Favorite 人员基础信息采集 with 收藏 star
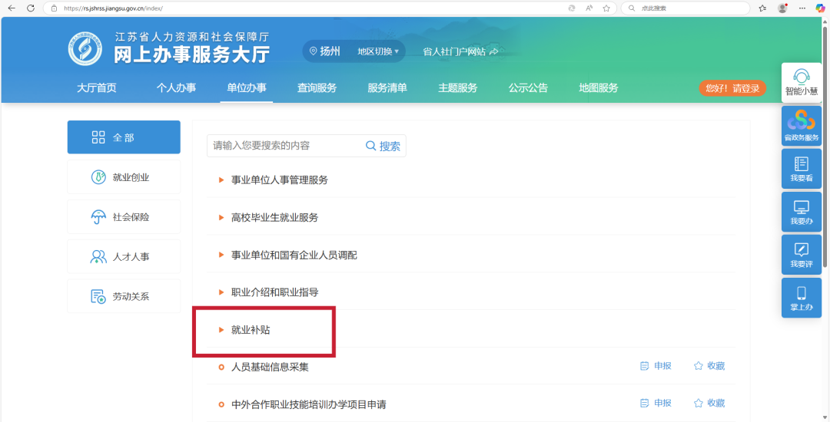 coord(709,366)
